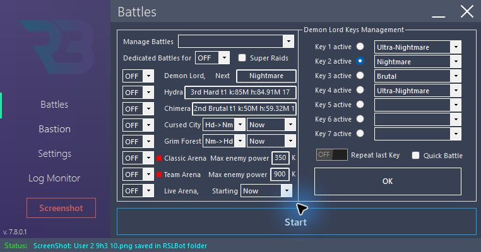481x252 pixels.
Task: Expand Grim Forest Nm->Hd difficulty dropdown
Action: (224, 141)
